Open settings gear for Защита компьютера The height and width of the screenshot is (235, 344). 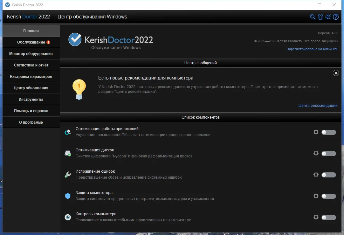coord(316,196)
